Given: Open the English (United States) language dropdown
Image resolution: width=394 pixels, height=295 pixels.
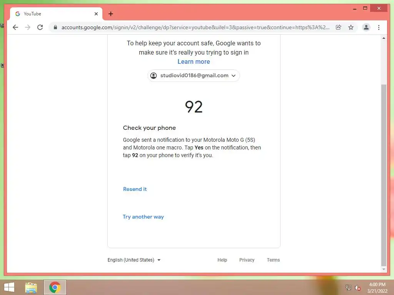Looking at the screenshot, I should (134, 260).
